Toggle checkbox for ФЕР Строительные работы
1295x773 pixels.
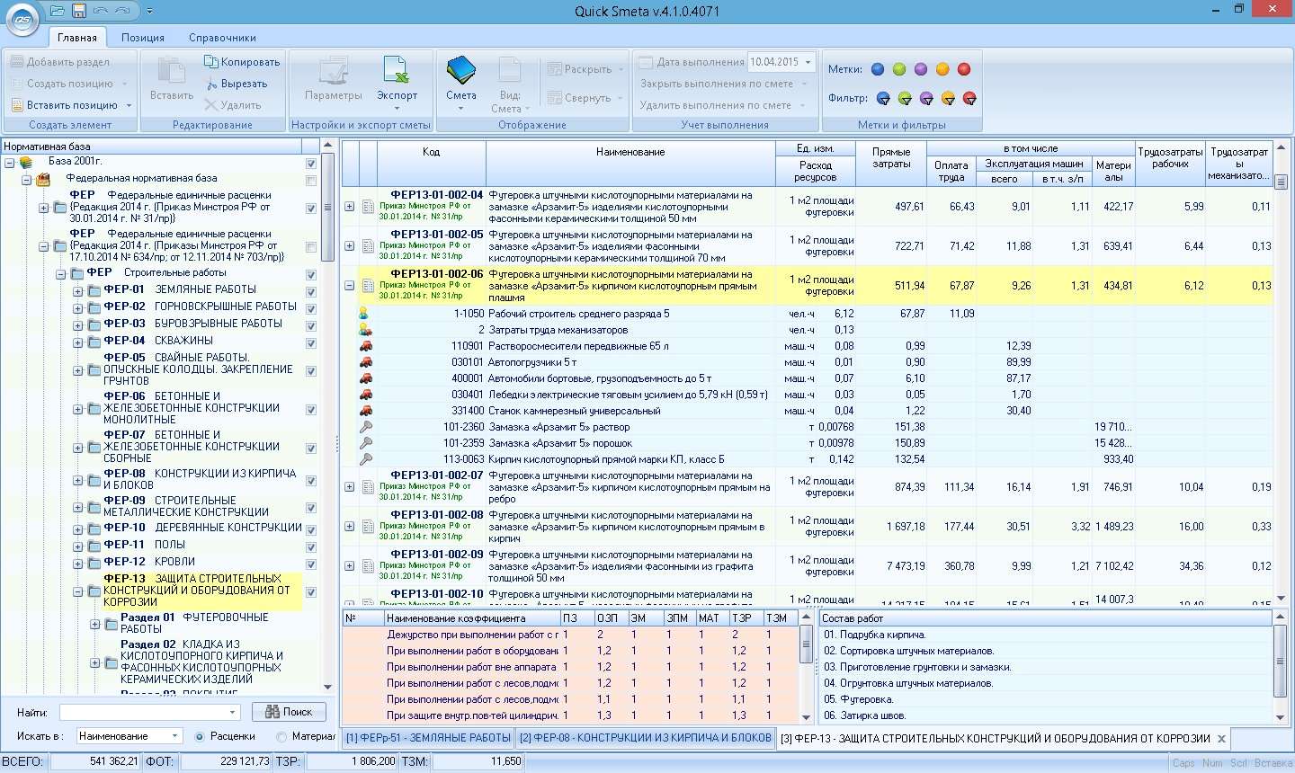point(311,275)
